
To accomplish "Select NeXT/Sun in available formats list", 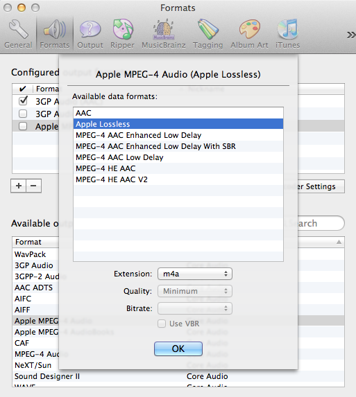I will pos(35,365).
